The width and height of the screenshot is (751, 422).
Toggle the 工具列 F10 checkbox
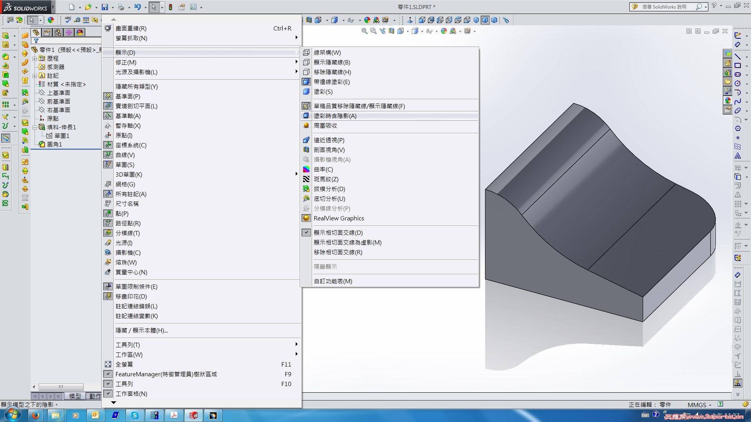pos(108,384)
